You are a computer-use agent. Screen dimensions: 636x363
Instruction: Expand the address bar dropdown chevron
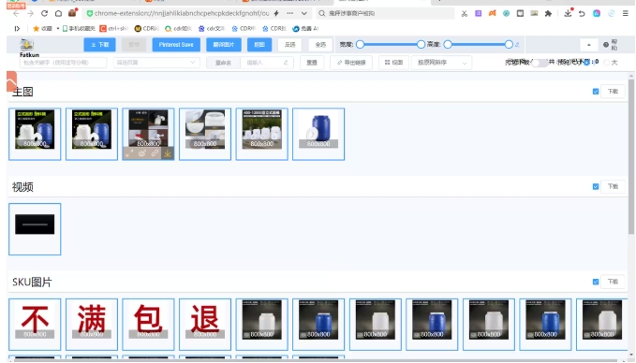[303, 13]
